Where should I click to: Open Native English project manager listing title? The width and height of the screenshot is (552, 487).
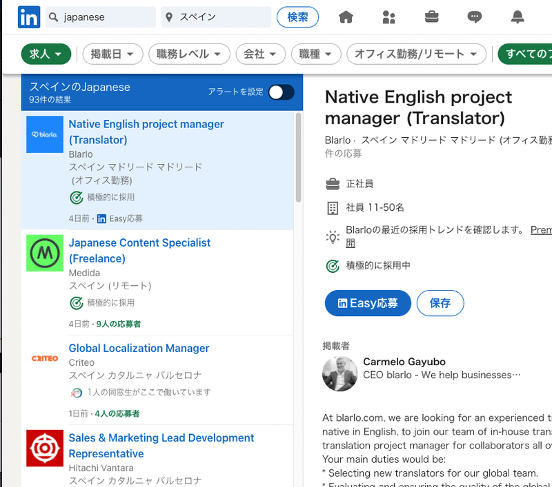146,132
